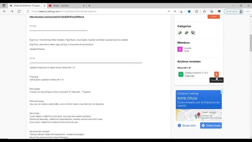The width and height of the screenshot is (252, 142).
Task: Open the cnonehk member profile link
Action: coord(187,48)
